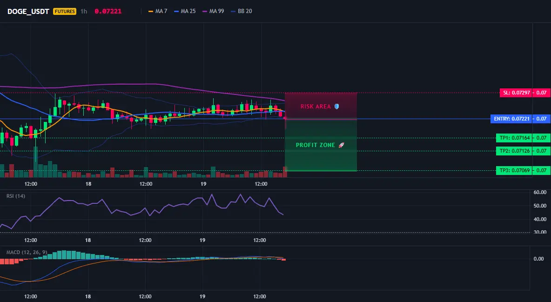Viewport: 551px width, 302px height.
Task: Toggle the MA 99 legend item
Action: (213, 11)
